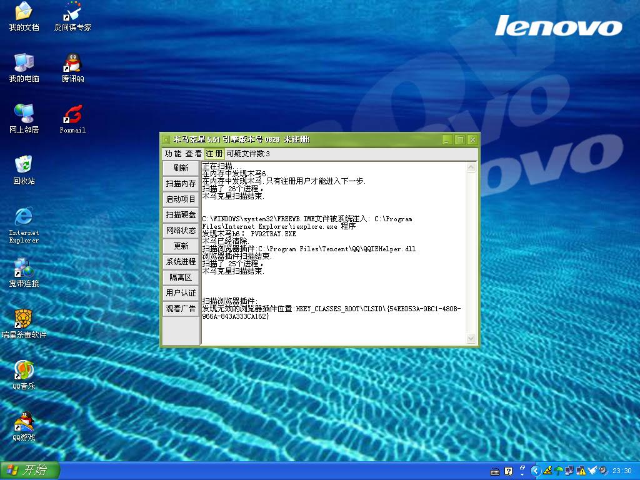Image resolution: width=640 pixels, height=480 pixels.
Task: Click the 扫描内存 button
Action: tap(181, 184)
